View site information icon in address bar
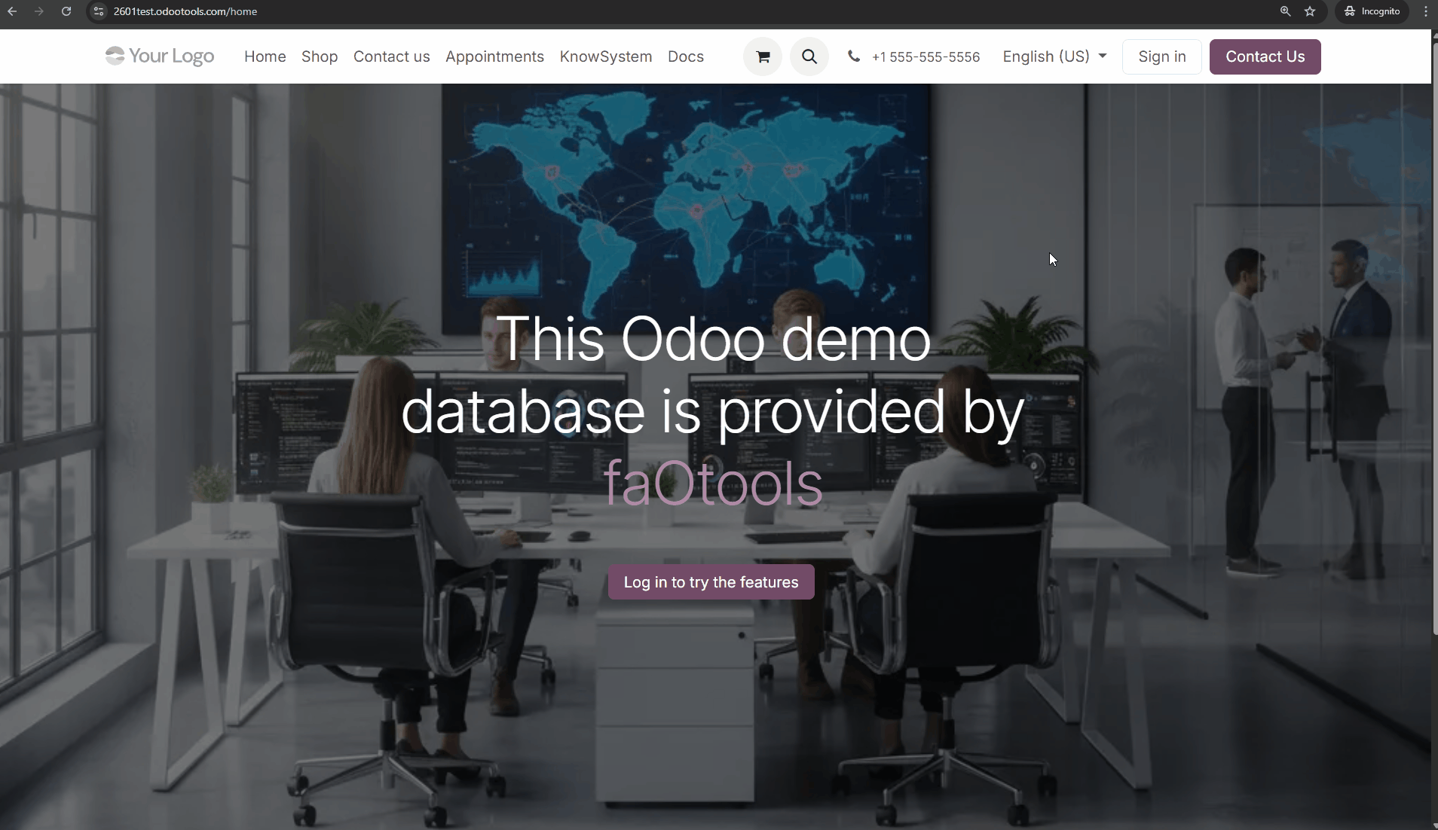This screenshot has width=1438, height=830. pyautogui.click(x=99, y=11)
